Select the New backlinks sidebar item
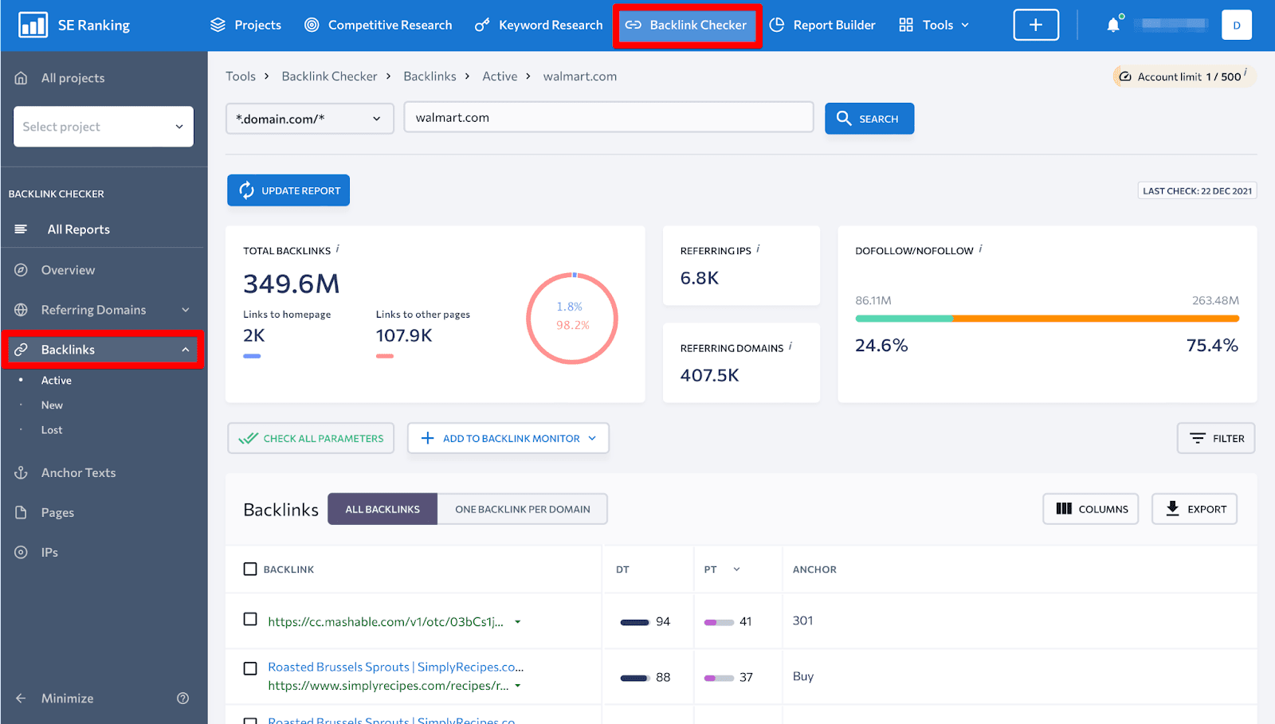 tap(52, 405)
